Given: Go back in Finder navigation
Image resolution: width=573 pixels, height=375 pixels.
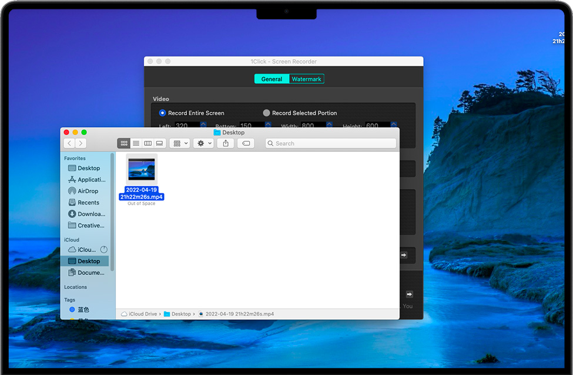Looking at the screenshot, I should click(69, 143).
